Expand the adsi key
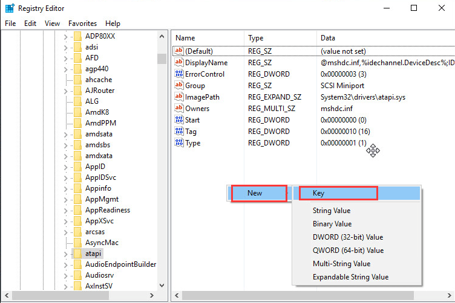The image size is (455, 303). coord(65,48)
